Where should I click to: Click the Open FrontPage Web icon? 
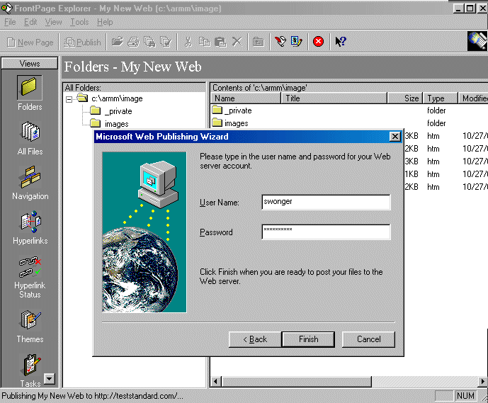pyautogui.click(x=118, y=41)
